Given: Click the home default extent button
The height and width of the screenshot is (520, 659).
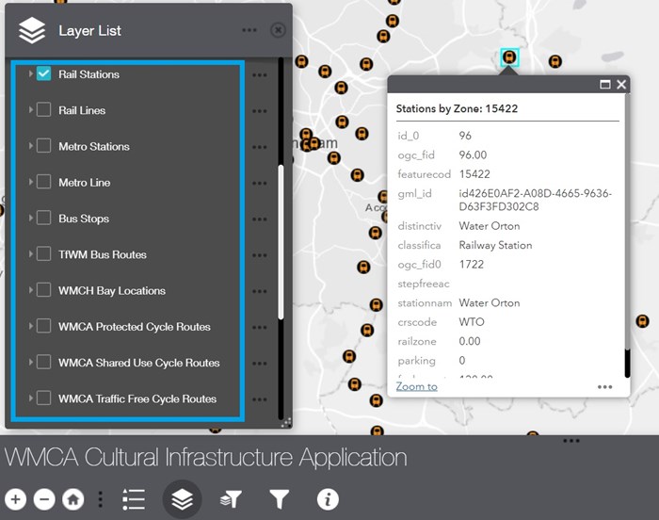Looking at the screenshot, I should click(72, 499).
